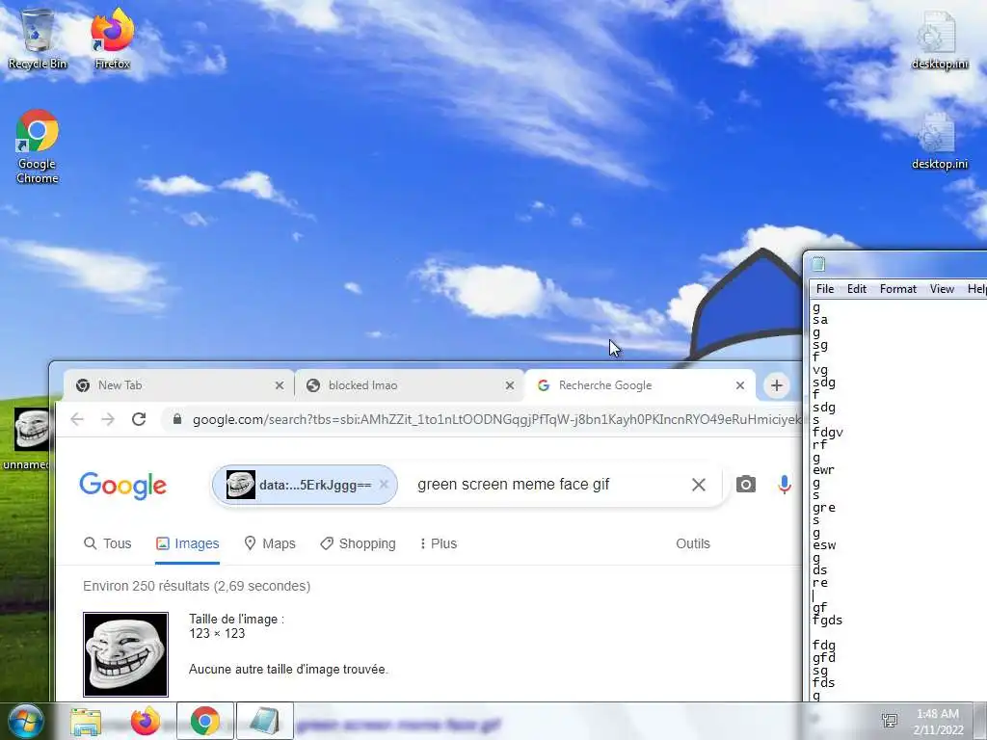Expand the Plus more options menu
987x740 pixels.
pos(439,543)
